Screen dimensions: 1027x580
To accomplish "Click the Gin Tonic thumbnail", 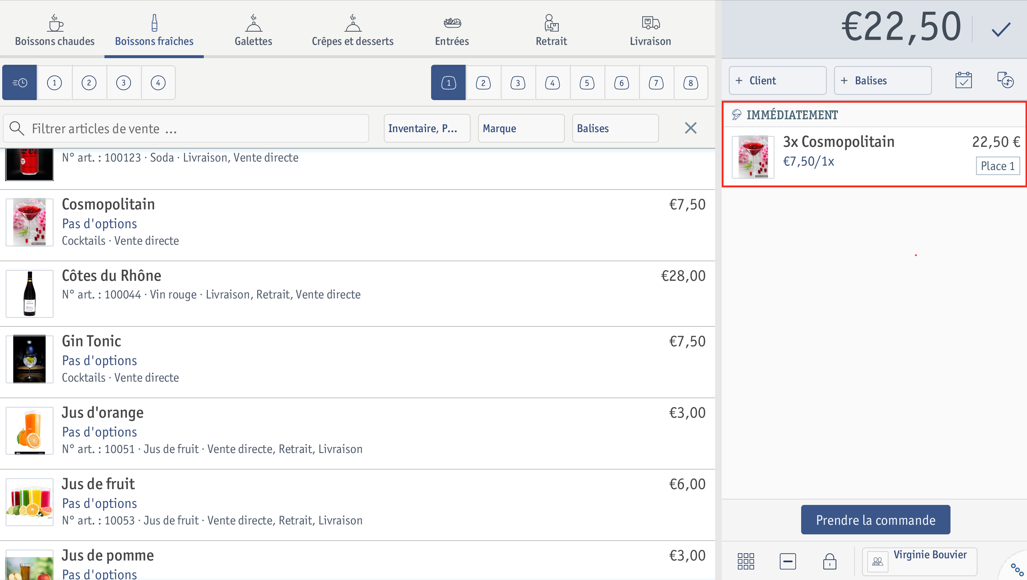I will 29,359.
